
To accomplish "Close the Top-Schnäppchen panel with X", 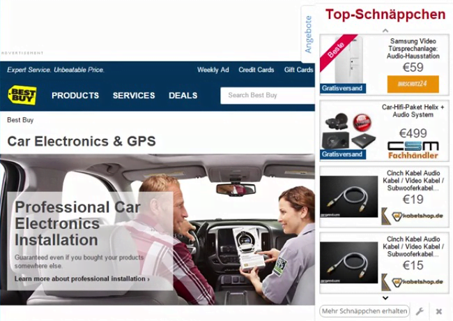I will pyautogui.click(x=439, y=311).
